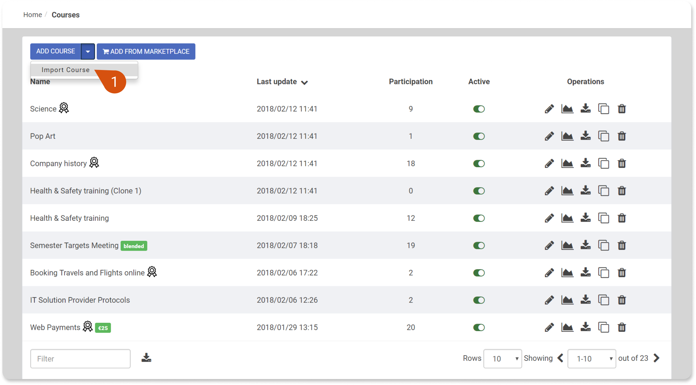Delete Semester Targets Meeting with trash icon
Viewport: 696px width, 385px height.
point(622,245)
